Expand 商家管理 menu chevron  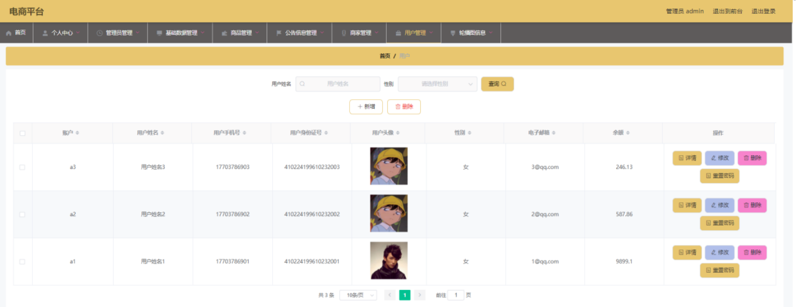click(376, 32)
